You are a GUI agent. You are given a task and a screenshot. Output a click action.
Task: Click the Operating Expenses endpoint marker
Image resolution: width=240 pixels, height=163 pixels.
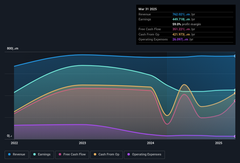235,136
